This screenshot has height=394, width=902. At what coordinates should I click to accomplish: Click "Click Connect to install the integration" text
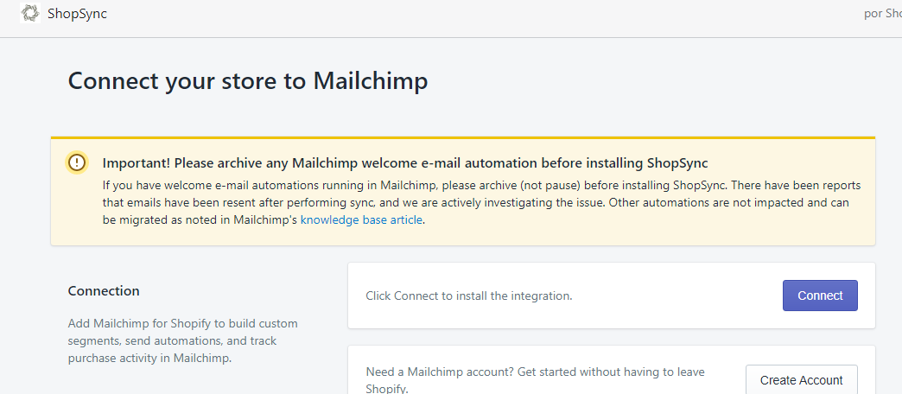click(469, 295)
